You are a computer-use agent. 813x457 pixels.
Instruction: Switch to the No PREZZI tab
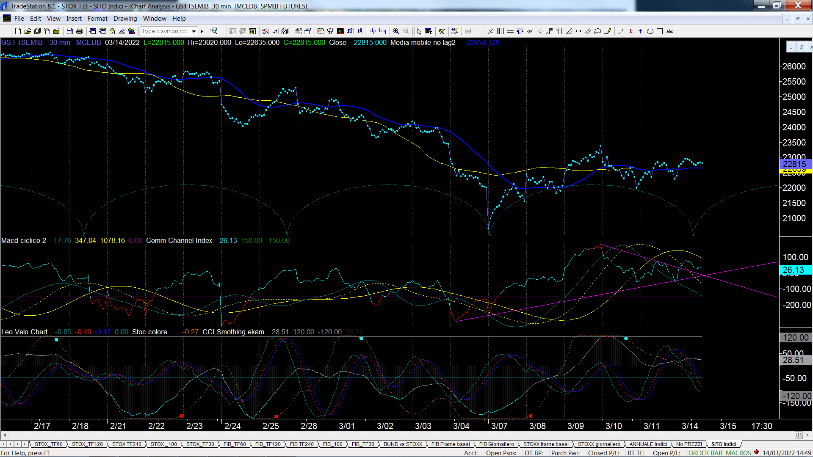(689, 444)
